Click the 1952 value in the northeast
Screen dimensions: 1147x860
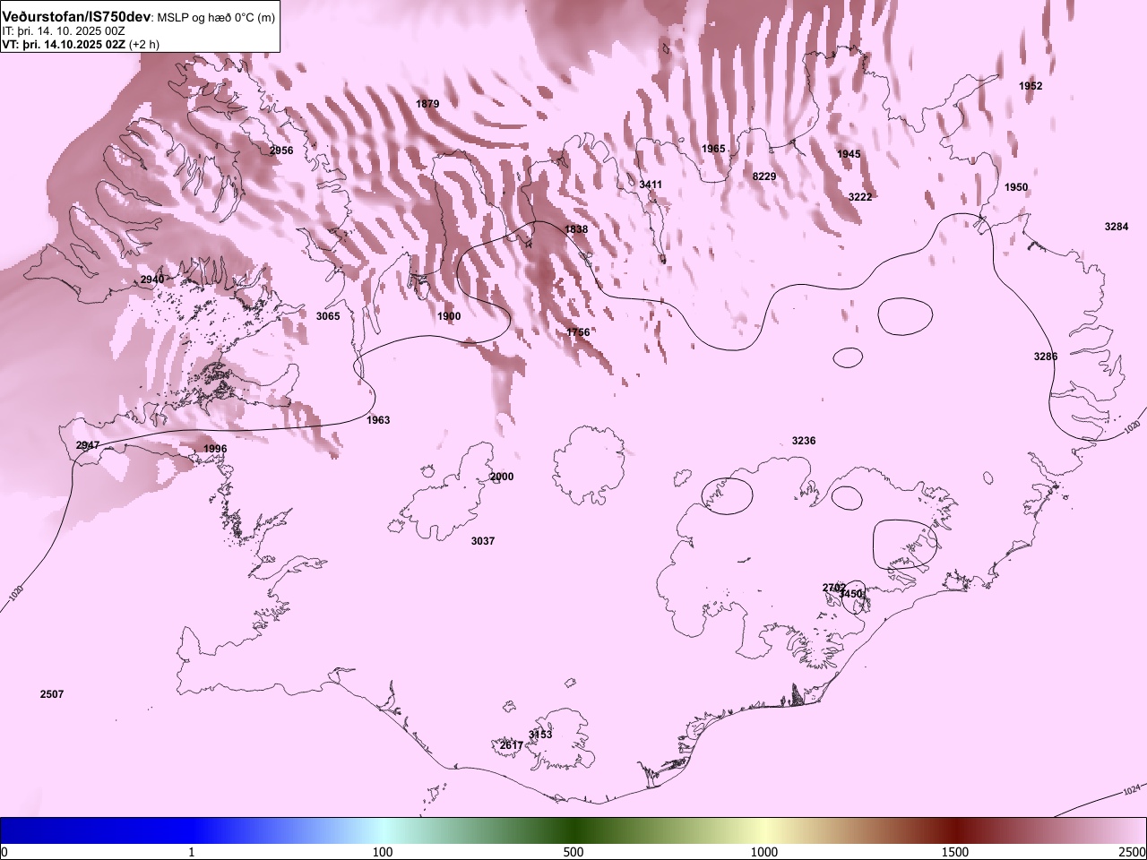point(1031,86)
